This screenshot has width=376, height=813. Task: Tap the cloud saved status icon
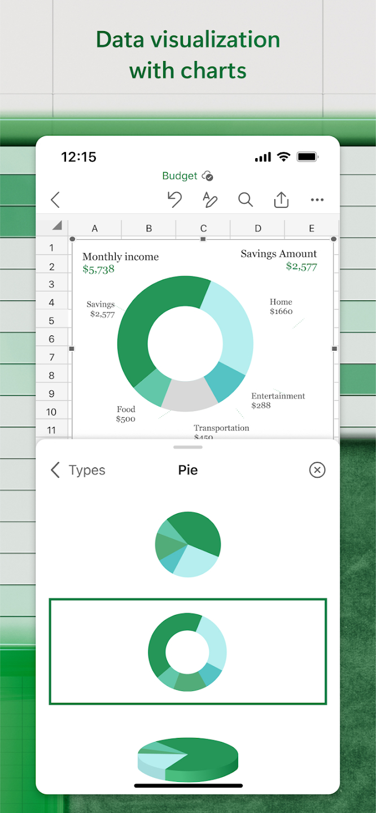point(208,176)
